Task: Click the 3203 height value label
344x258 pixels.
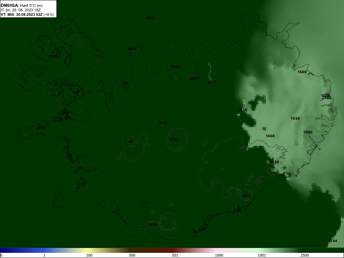Action: [246, 196]
